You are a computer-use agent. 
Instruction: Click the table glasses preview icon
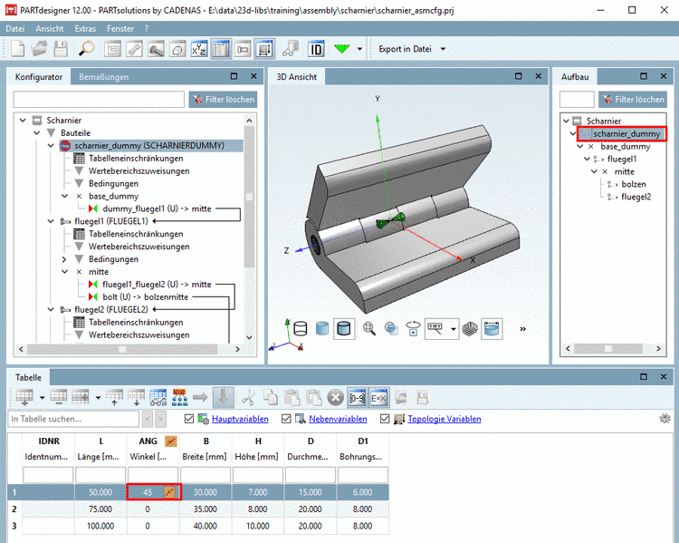coord(158,397)
